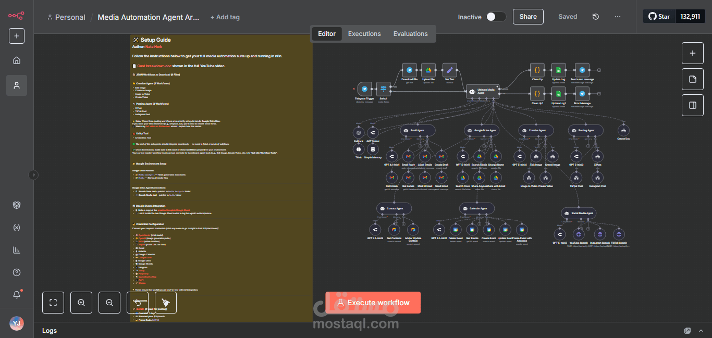Image resolution: width=712 pixels, height=338 pixels.
Task: Select the Email Agent node
Action: (419, 131)
